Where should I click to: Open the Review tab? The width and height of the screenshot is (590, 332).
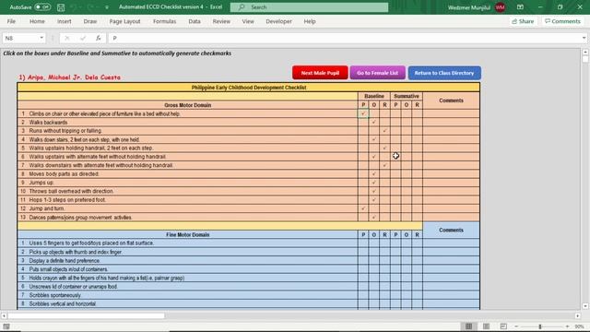221,21
